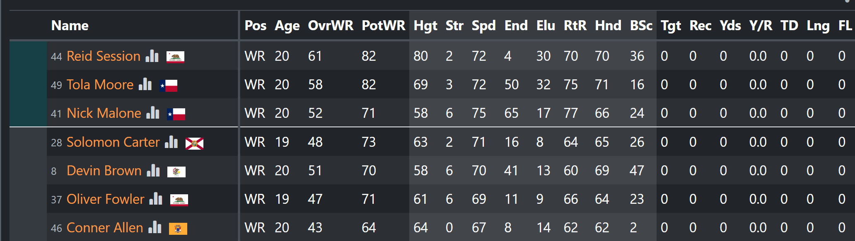Open stats chart icon beside Oliver Fowler

(x=156, y=199)
